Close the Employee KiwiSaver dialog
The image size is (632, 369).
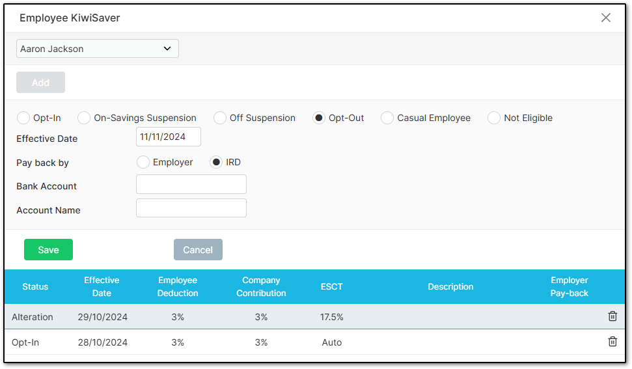[605, 18]
